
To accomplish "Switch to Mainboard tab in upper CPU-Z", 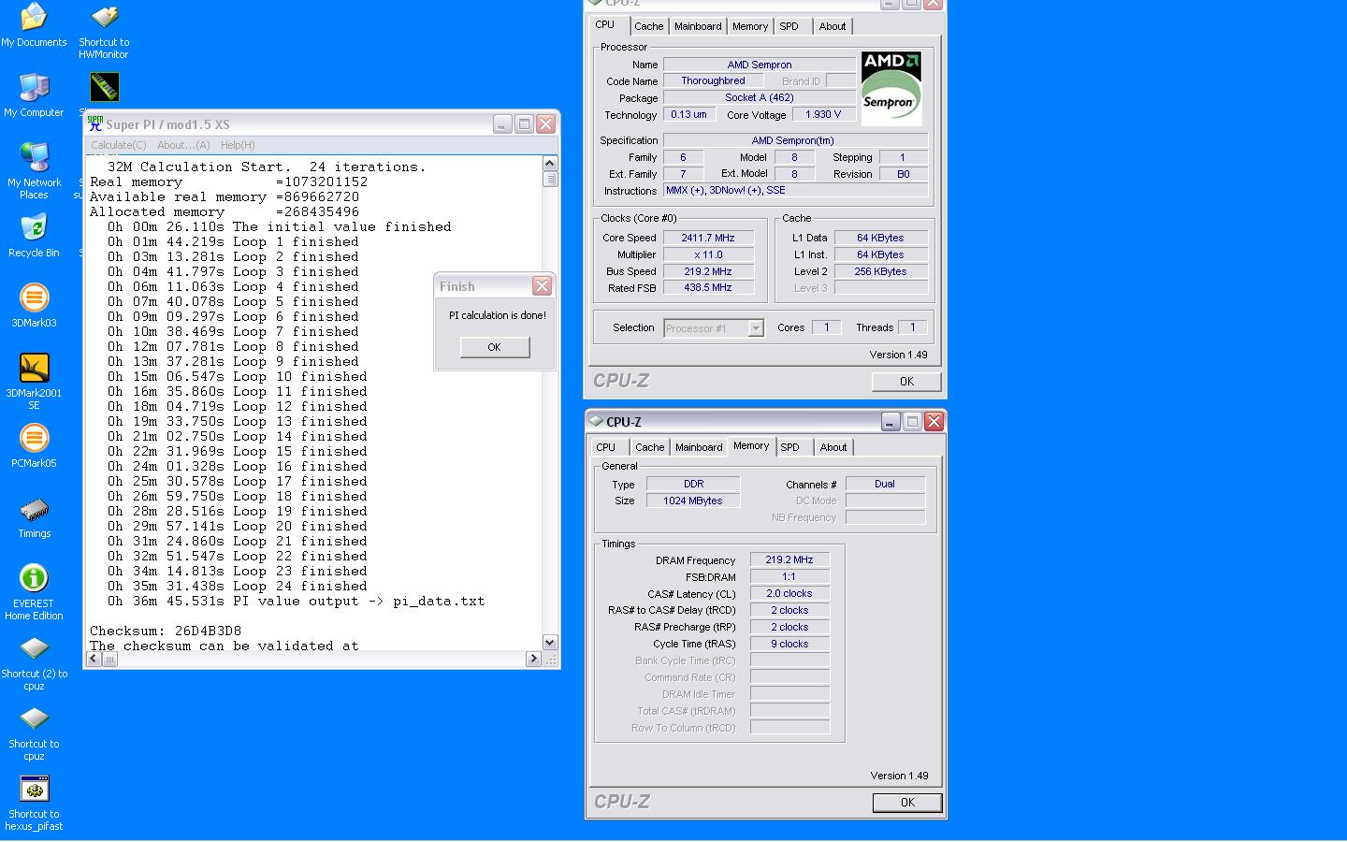I will click(698, 26).
